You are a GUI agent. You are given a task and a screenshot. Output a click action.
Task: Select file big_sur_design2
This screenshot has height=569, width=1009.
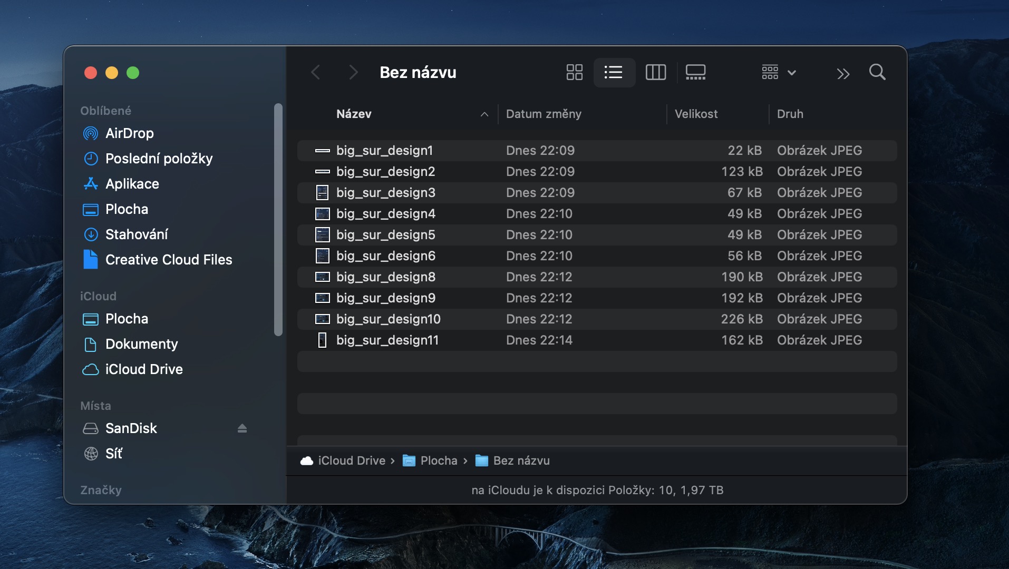coord(597,171)
